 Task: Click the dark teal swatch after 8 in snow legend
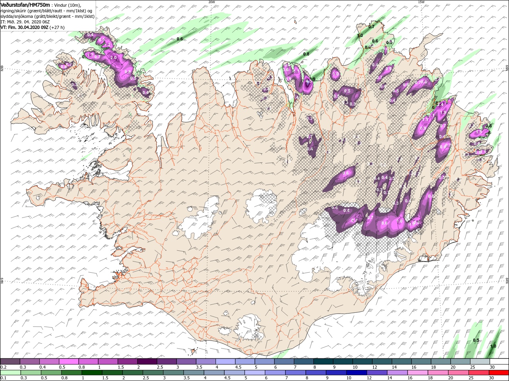pyautogui.click(x=323, y=362)
